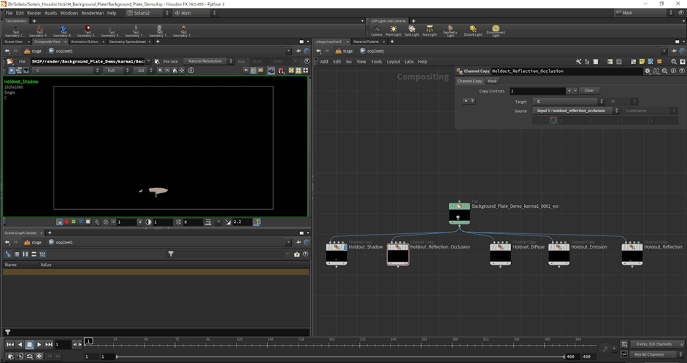
Task: Click the Clear button in Copy Controls
Action: (x=589, y=90)
